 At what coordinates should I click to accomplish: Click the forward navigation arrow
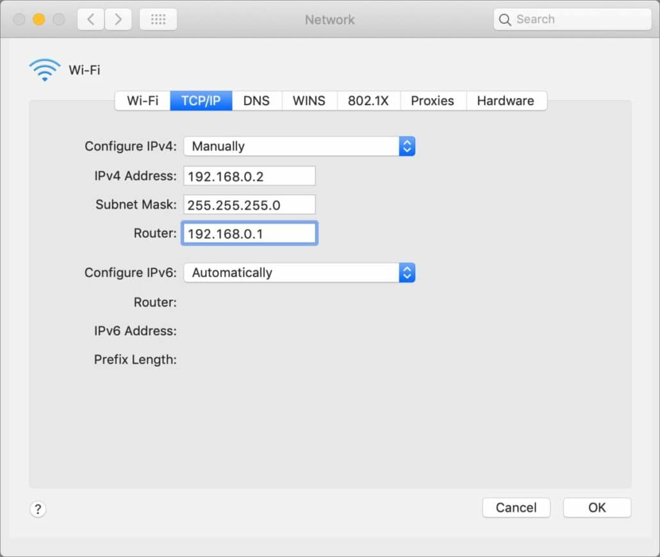click(118, 19)
